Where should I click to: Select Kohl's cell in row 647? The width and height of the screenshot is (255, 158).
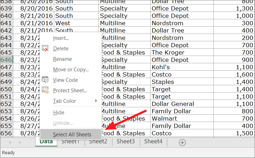pos(182,67)
